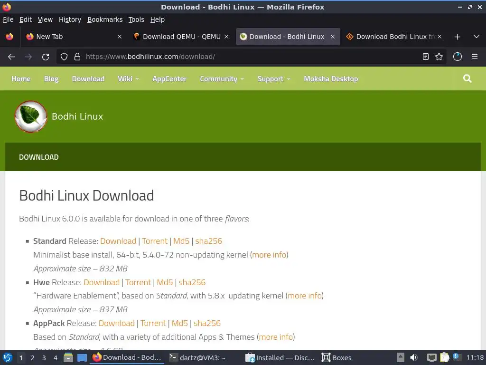Go to Home in site navigation

pos(21,79)
